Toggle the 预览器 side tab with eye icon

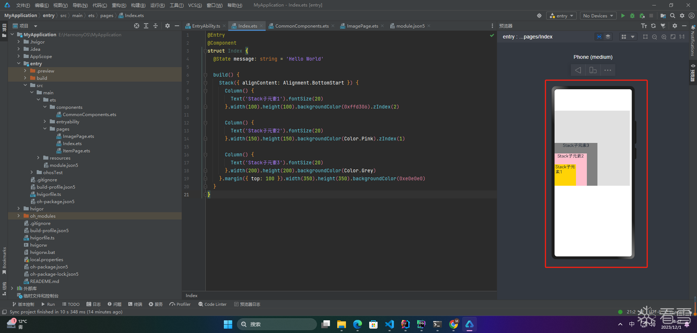pyautogui.click(x=693, y=73)
